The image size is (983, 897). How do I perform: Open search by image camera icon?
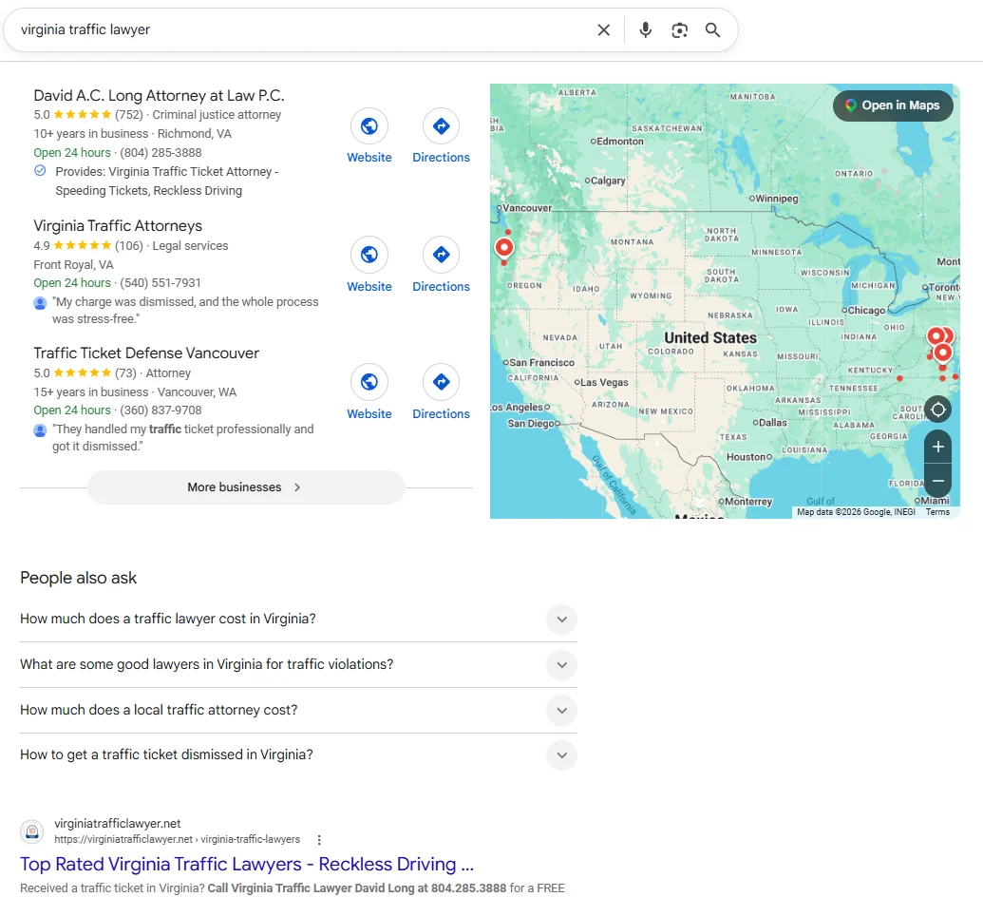[x=679, y=30]
